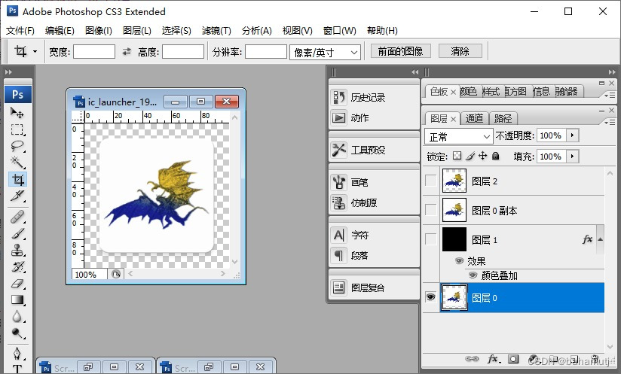This screenshot has height=374, width=621.
Task: Click the link layers icon
Action: point(472,359)
